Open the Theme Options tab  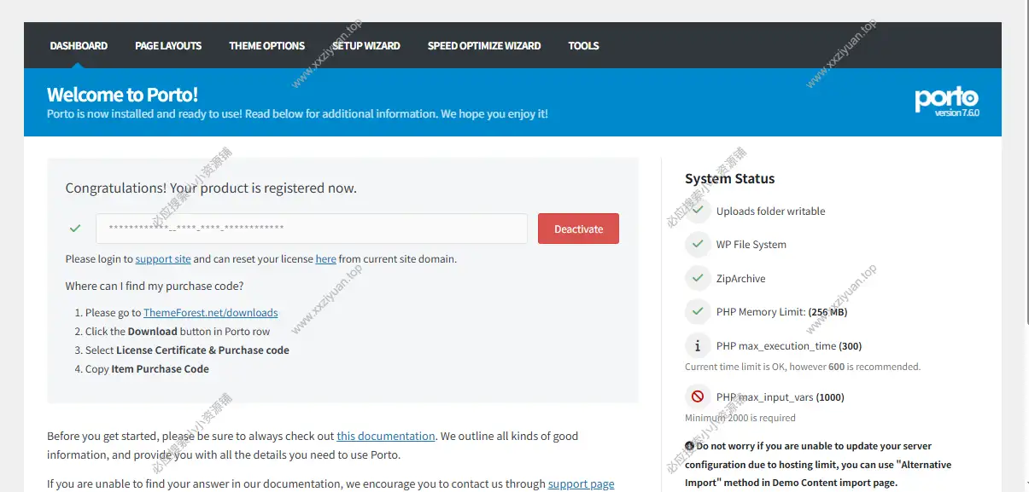pos(266,46)
